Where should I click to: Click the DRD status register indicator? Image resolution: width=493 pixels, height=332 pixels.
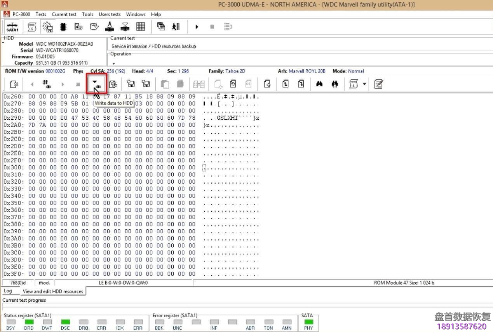tap(29, 322)
